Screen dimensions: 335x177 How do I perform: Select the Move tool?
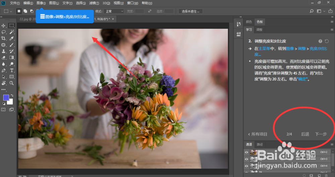tap(3, 26)
